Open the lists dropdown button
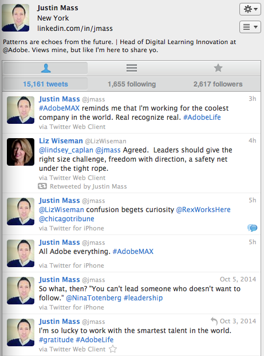 pyautogui.click(x=250, y=27)
